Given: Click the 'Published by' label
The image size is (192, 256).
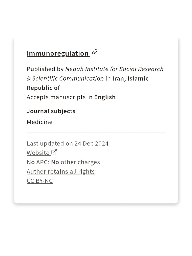Looking at the screenshot, I should (x=45, y=69).
